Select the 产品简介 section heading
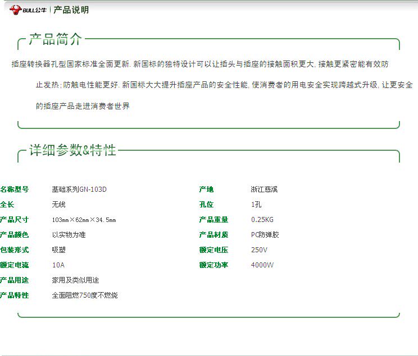The height and width of the screenshot is (356, 418). (x=55, y=39)
